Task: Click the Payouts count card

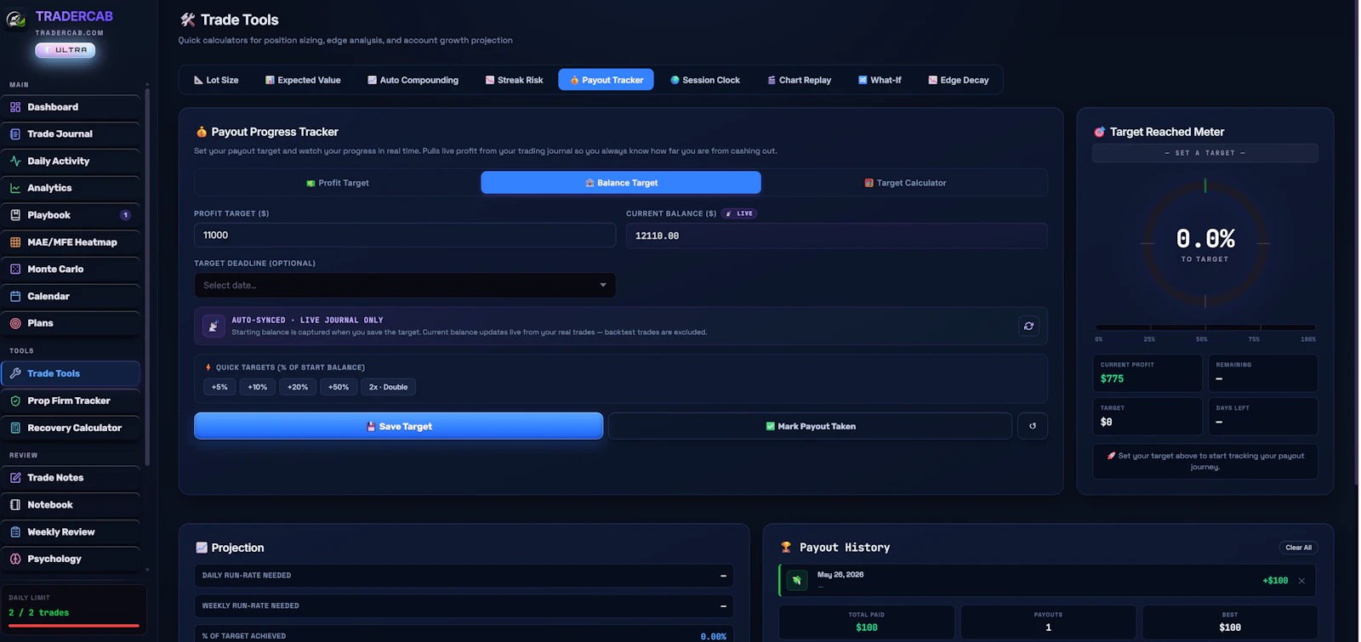Action: 1048,622
